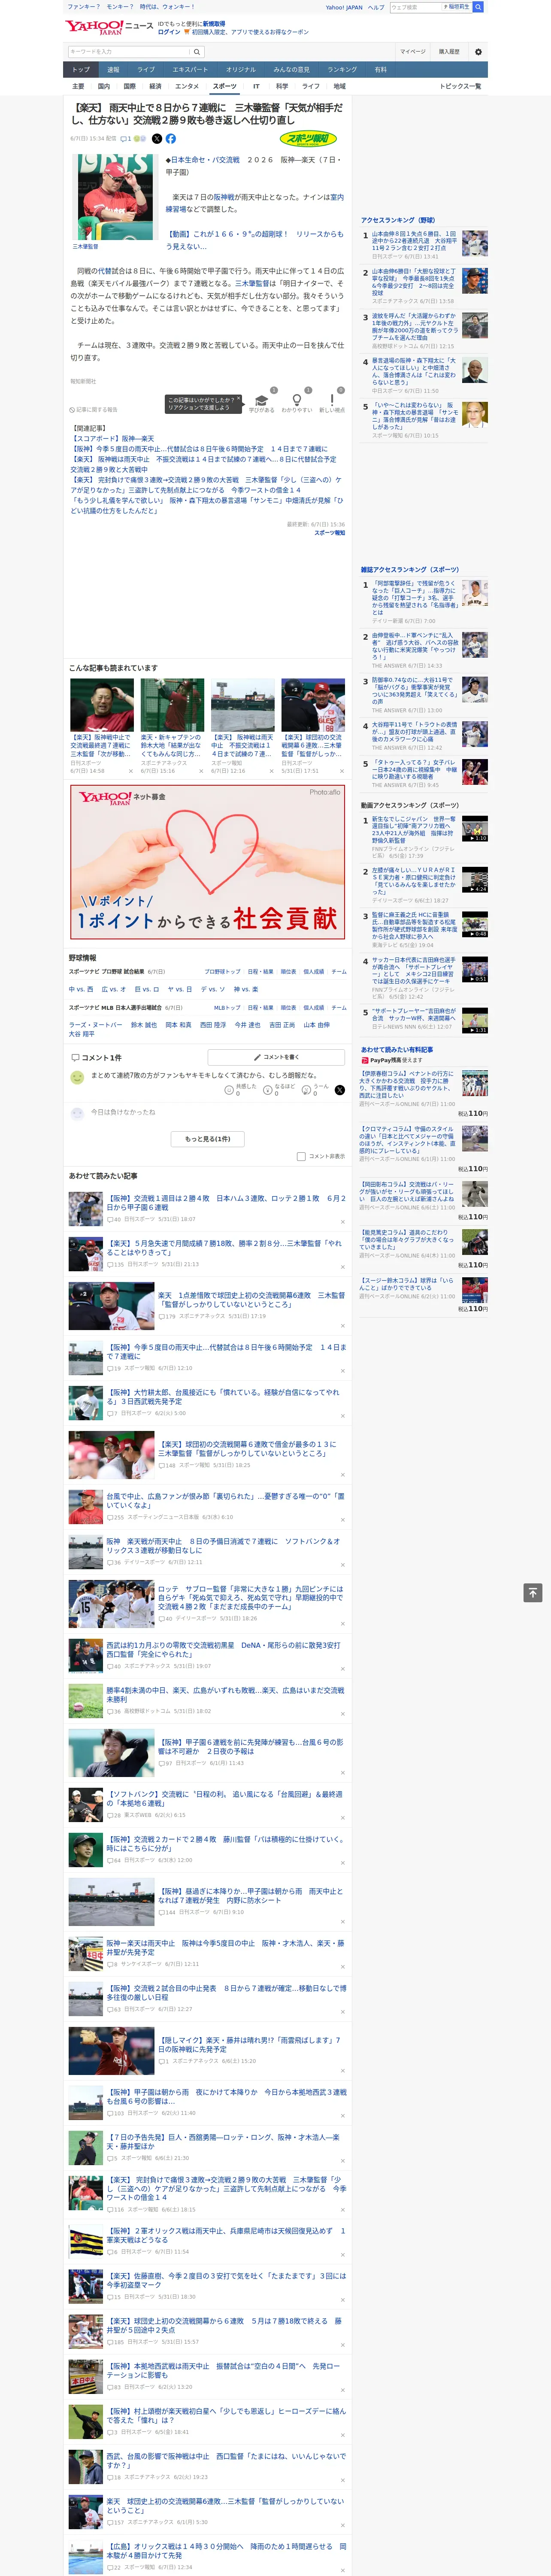Share the article on Facebook

click(171, 139)
